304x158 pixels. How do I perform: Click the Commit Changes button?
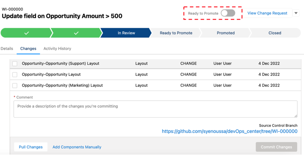(276, 147)
